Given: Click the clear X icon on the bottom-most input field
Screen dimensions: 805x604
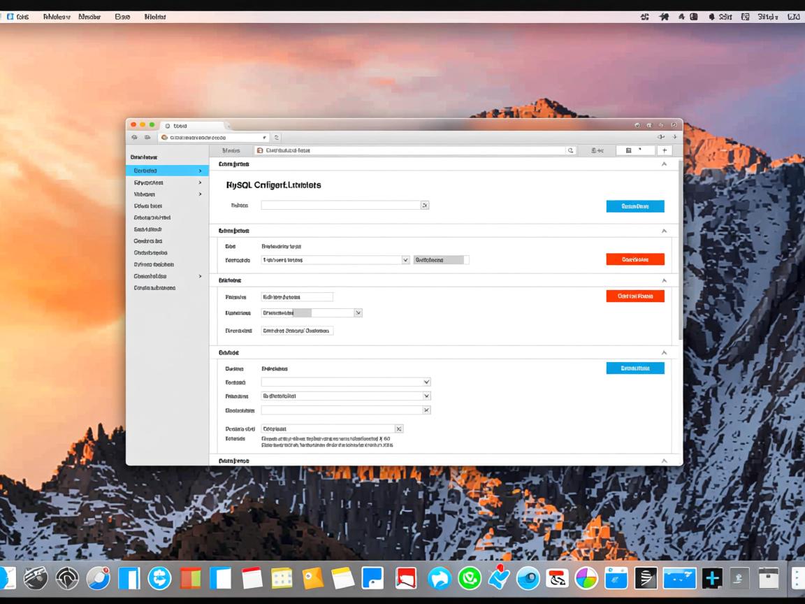Looking at the screenshot, I should point(398,429).
